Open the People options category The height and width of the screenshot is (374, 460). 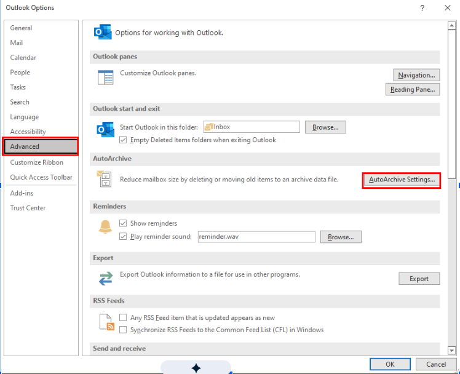[x=41, y=73]
